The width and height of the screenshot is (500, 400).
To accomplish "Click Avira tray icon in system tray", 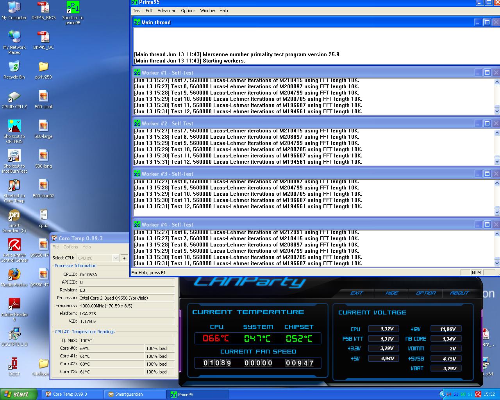I will click(478, 394).
